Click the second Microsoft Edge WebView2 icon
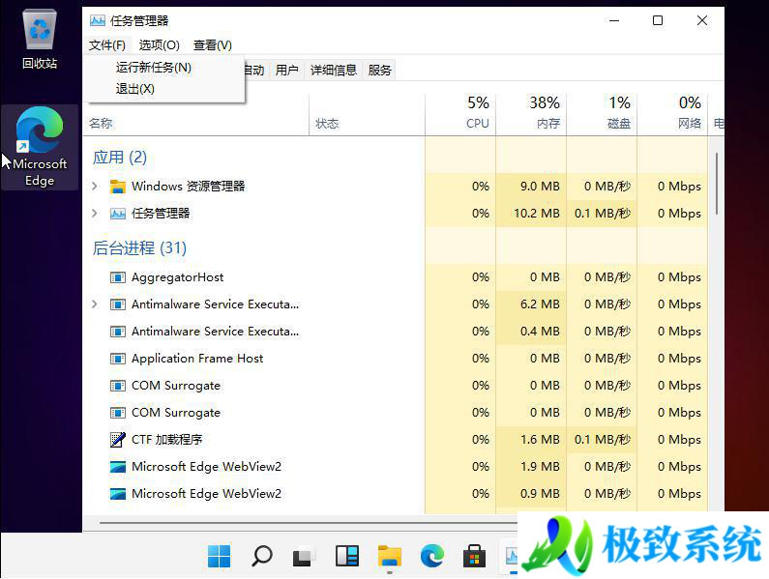This screenshot has height=579, width=769. pos(118,493)
